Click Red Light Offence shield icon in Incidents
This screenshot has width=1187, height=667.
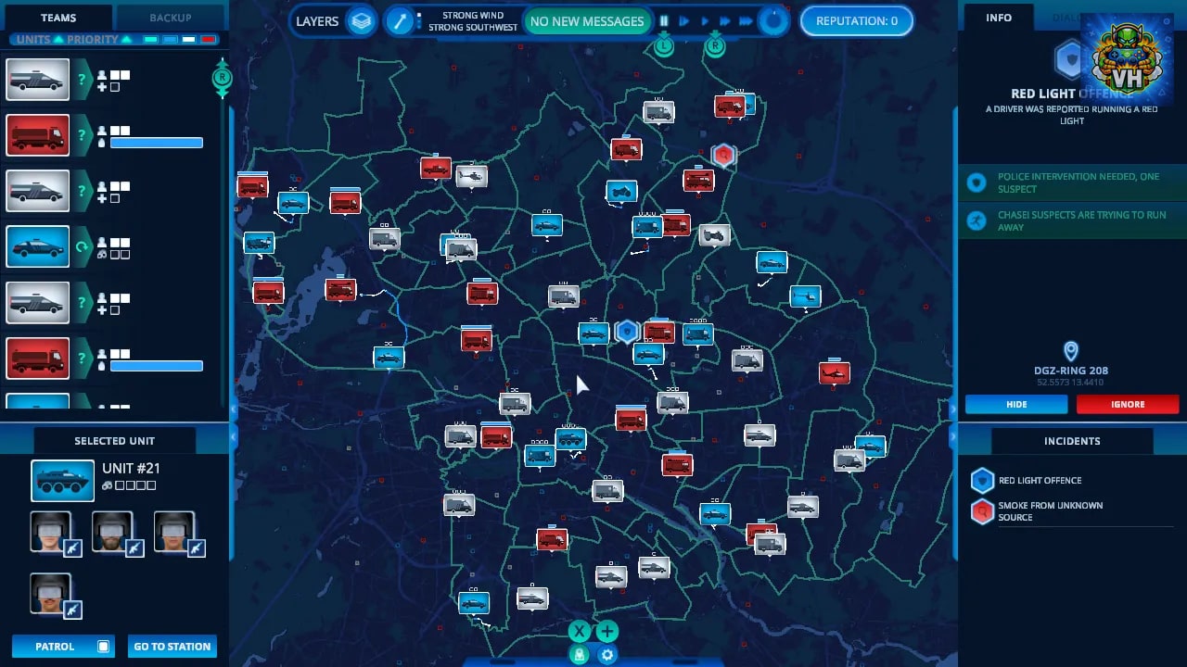(982, 480)
